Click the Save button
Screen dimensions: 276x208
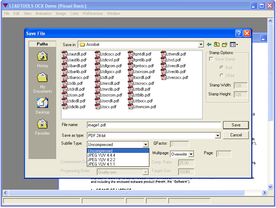(x=236, y=125)
